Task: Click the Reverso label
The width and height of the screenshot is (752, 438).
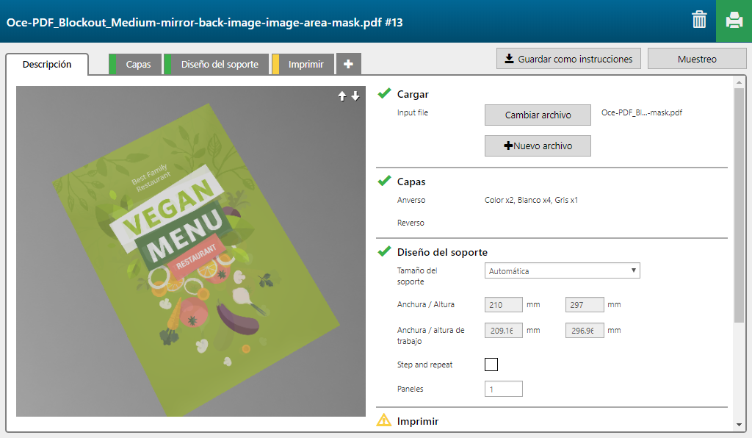Action: (x=411, y=223)
